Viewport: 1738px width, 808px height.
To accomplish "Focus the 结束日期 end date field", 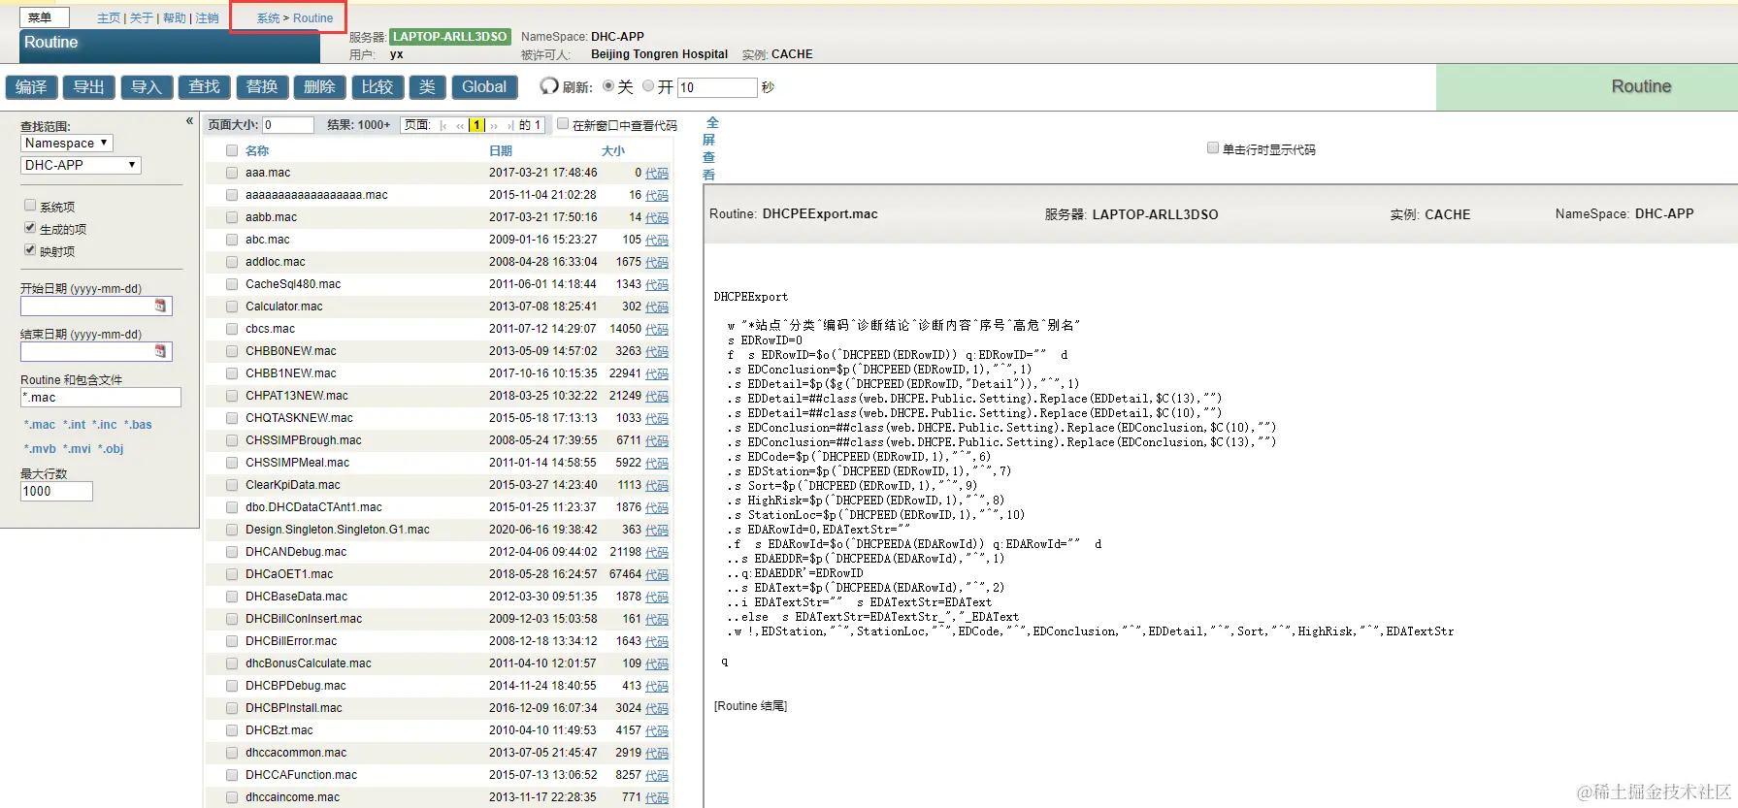I will pos(96,351).
